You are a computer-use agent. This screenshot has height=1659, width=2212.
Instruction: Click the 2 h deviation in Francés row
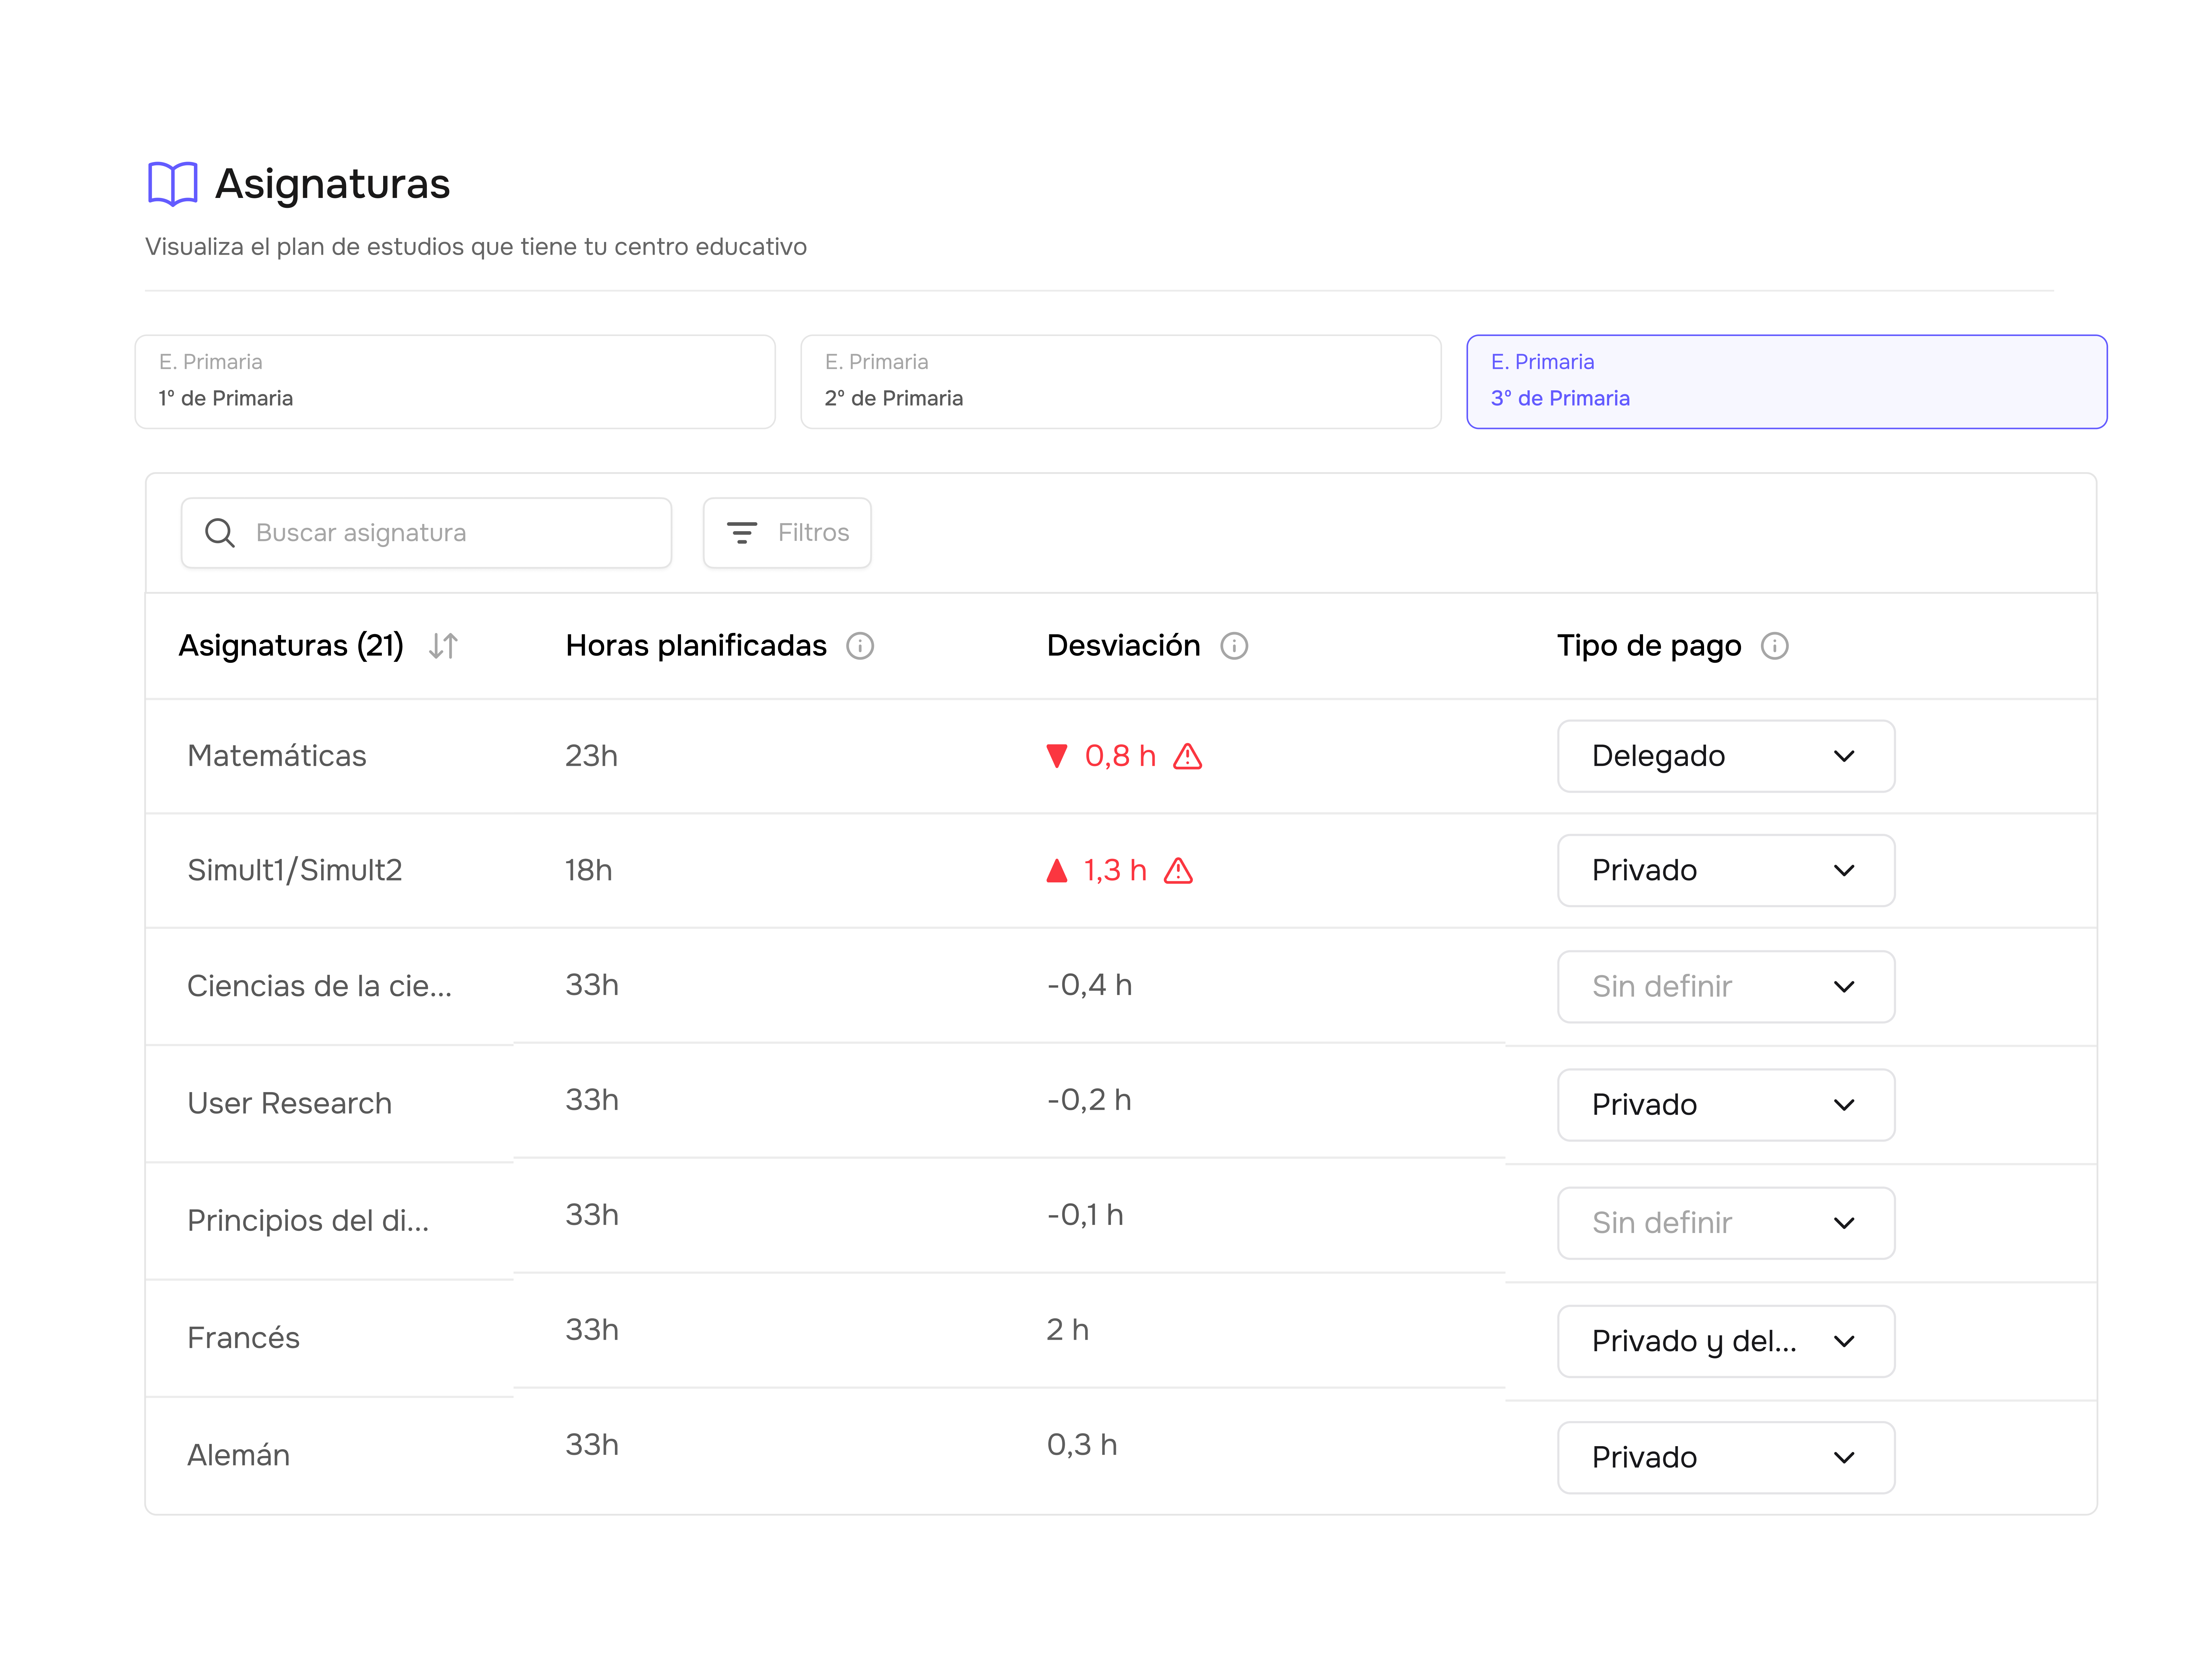(1068, 1330)
